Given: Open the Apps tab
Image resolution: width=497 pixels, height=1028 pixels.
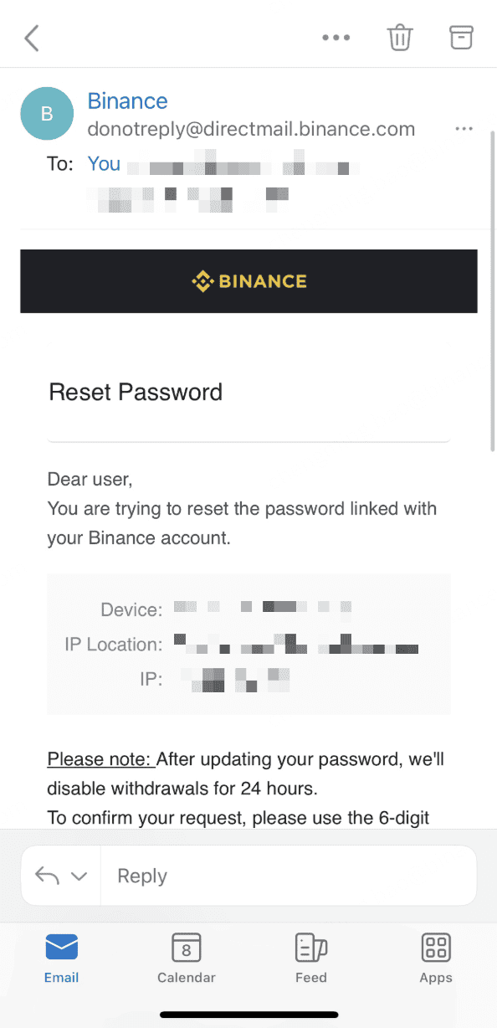Looking at the screenshot, I should click(436, 959).
